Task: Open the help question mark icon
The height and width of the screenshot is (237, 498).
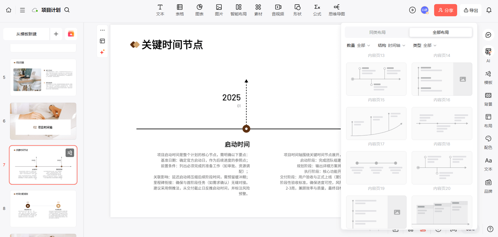Action: (490, 229)
